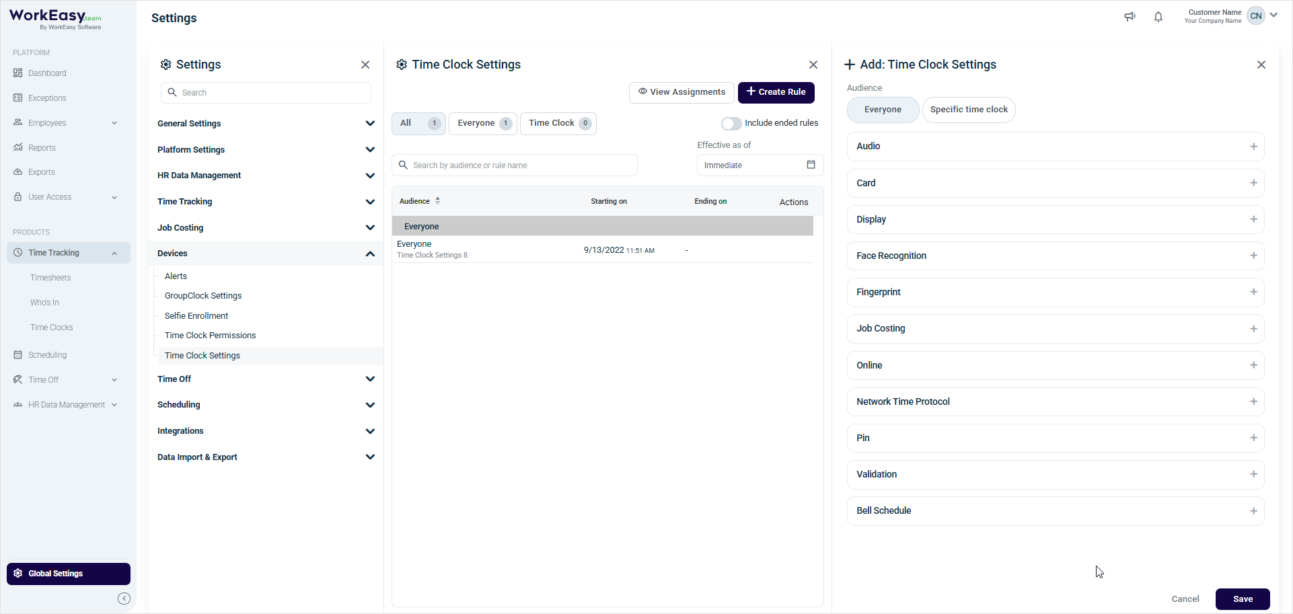The height and width of the screenshot is (614, 1293).
Task: Expand Bell Schedule with plus icon
Action: point(1253,511)
